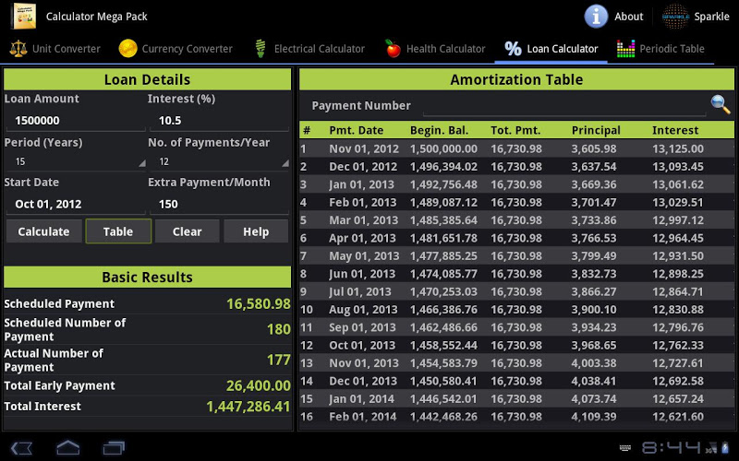Click the Sparkle logo icon
This screenshot has width=739, height=461.
point(675,17)
